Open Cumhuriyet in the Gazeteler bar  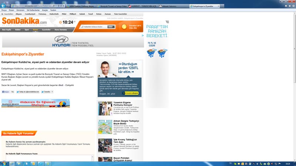[x=30, y=14]
